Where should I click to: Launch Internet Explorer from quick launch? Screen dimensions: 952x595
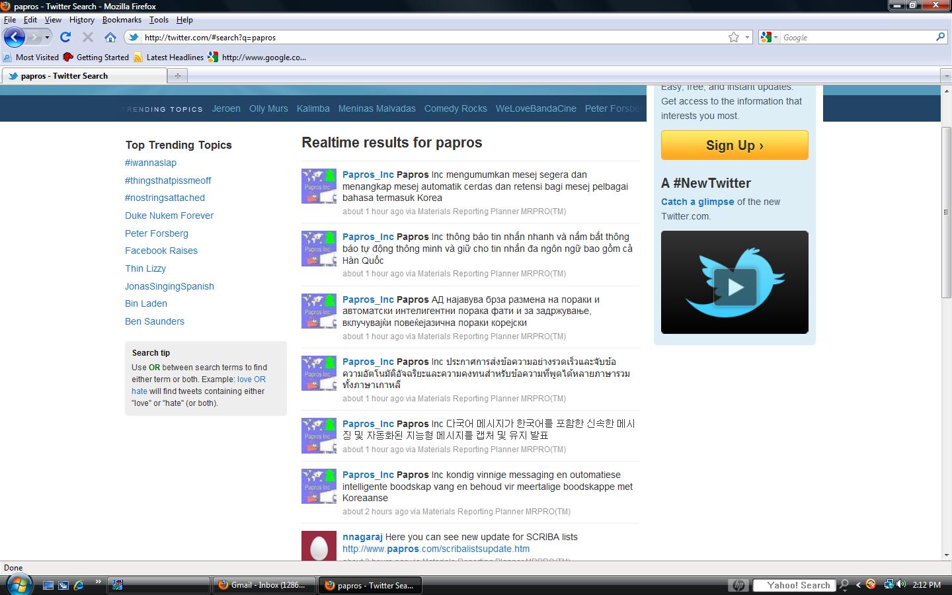(x=79, y=585)
